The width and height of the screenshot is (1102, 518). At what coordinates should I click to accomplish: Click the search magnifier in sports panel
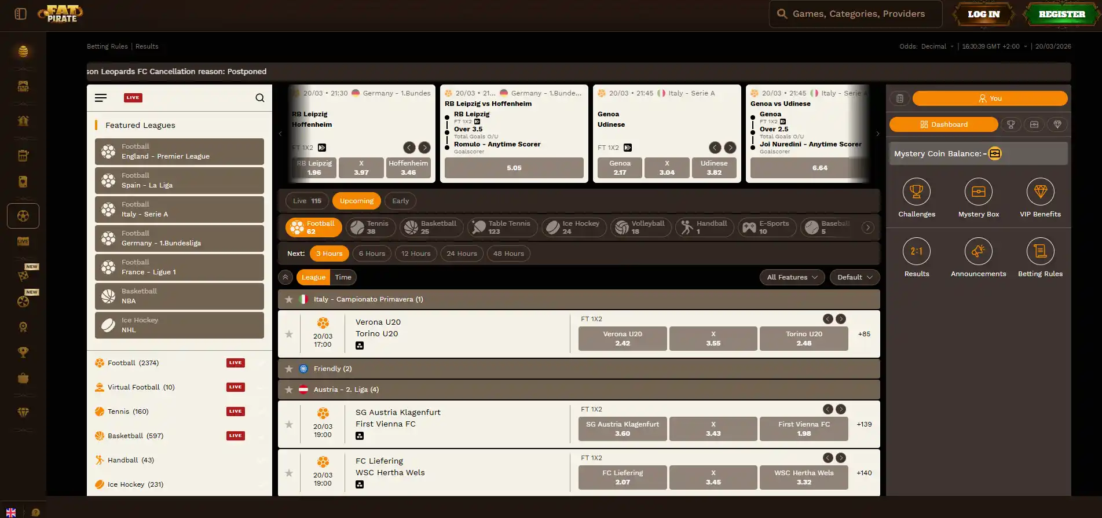[260, 98]
